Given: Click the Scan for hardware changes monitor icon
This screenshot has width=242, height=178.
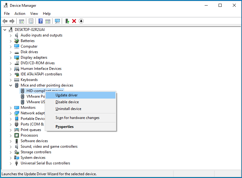Looking at the screenshot, I should [57, 21].
